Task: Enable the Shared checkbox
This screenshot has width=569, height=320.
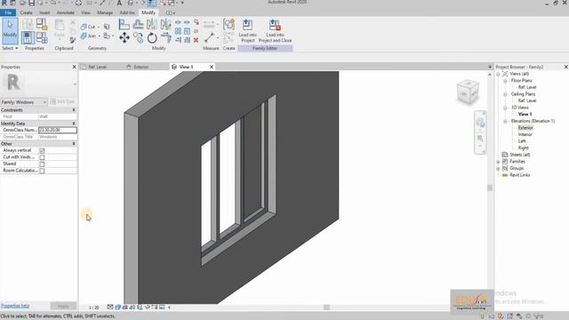Action: 42,164
